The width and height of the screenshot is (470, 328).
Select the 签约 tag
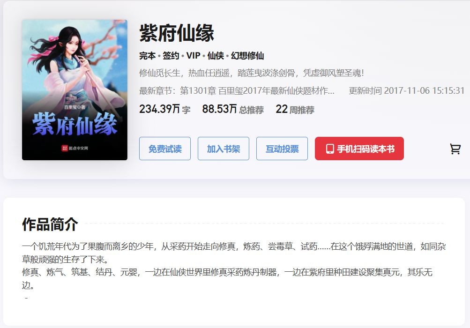tap(171, 56)
